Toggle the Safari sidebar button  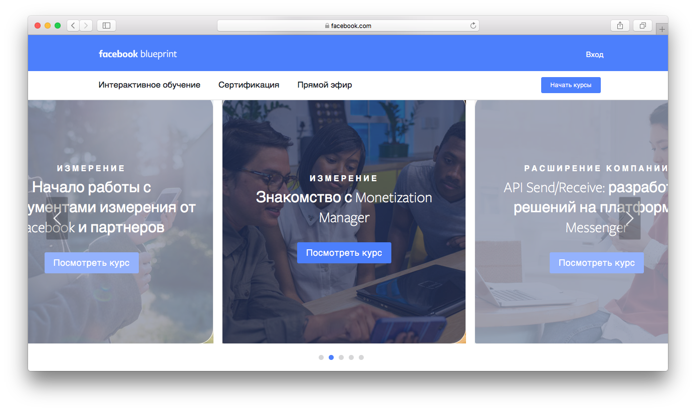[x=106, y=26]
